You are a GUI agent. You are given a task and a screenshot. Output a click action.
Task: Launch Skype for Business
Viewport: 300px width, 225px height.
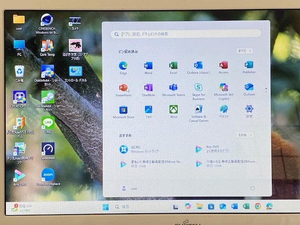click(198, 91)
